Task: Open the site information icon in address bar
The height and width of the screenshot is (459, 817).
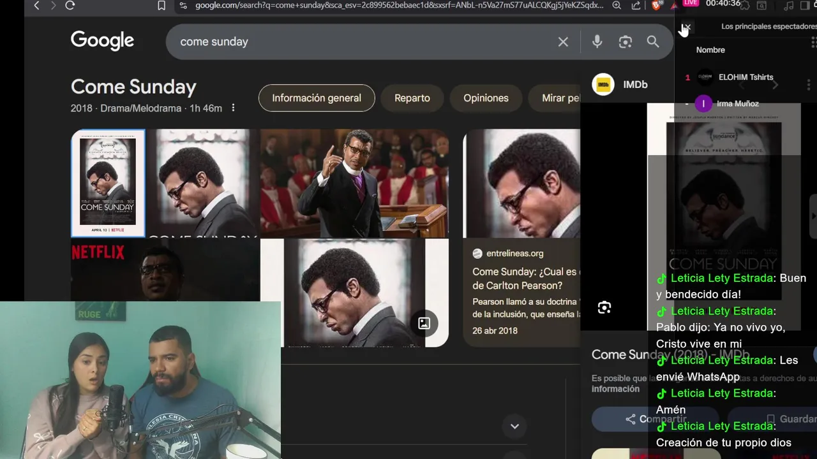Action: (x=183, y=5)
